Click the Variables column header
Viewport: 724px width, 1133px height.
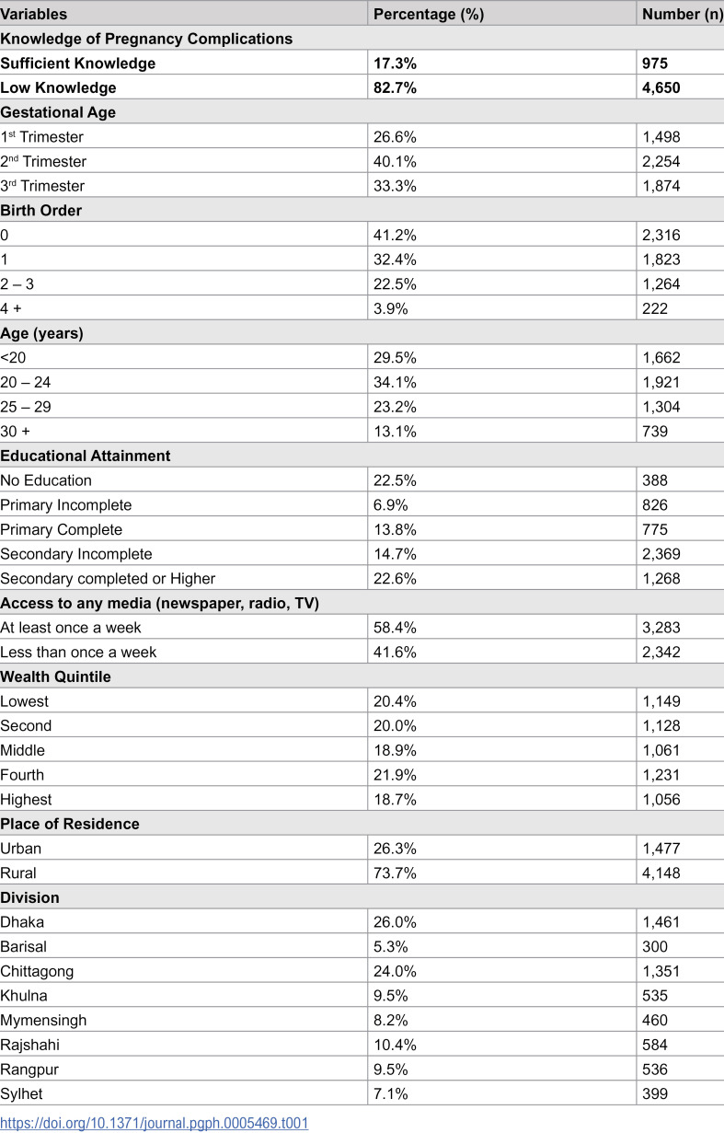pyautogui.click(x=35, y=14)
